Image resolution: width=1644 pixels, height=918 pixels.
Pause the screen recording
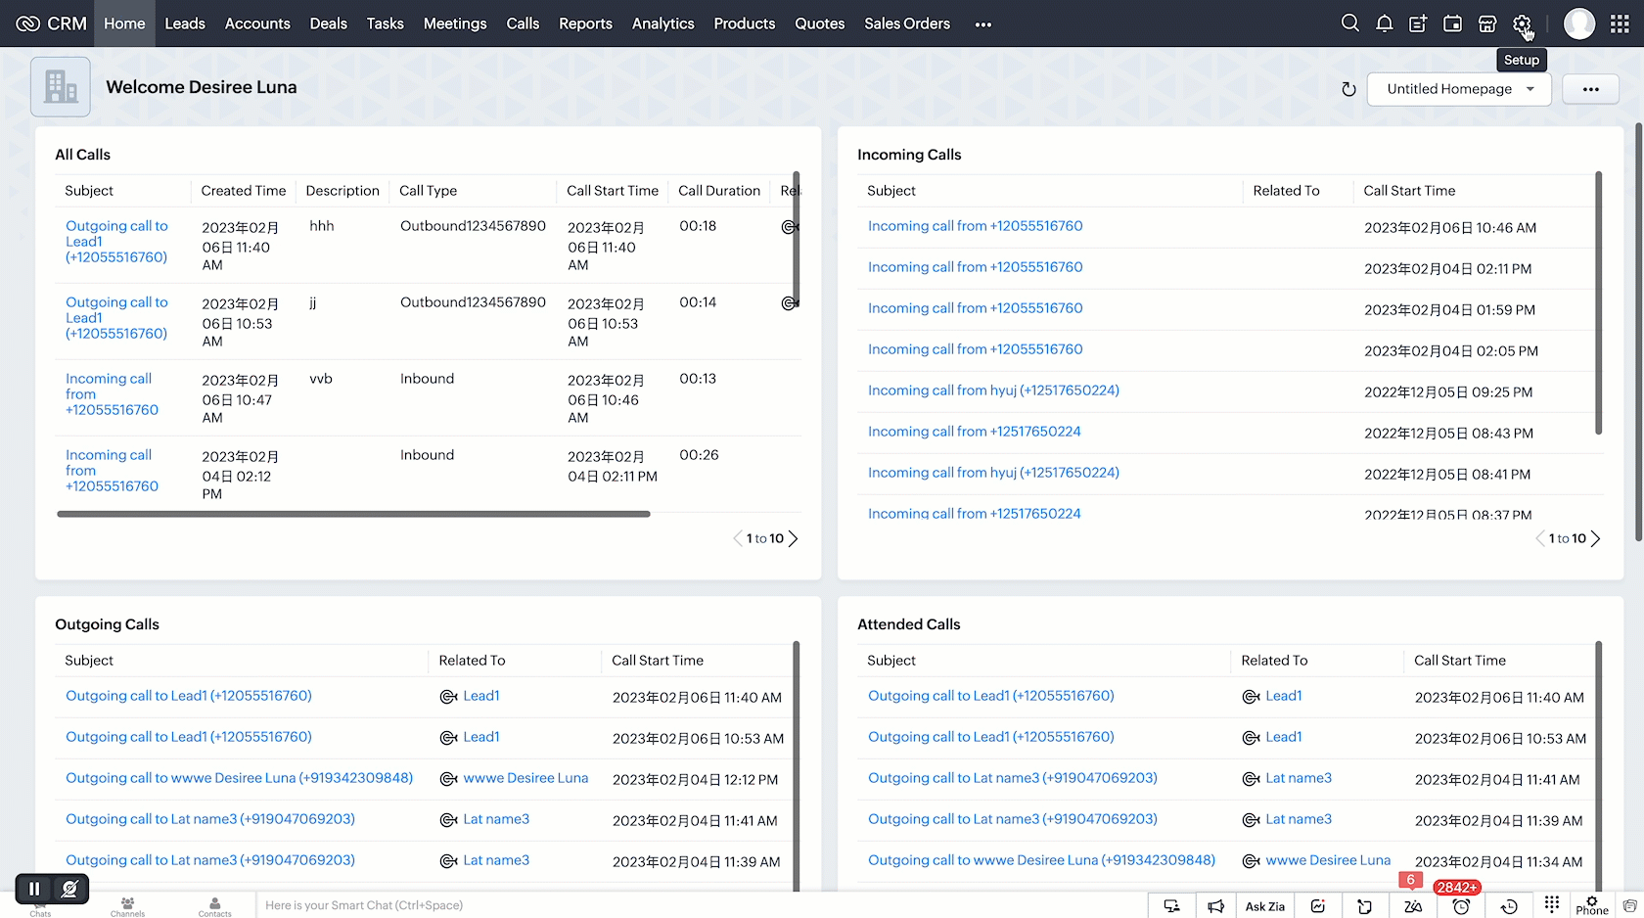coord(34,889)
